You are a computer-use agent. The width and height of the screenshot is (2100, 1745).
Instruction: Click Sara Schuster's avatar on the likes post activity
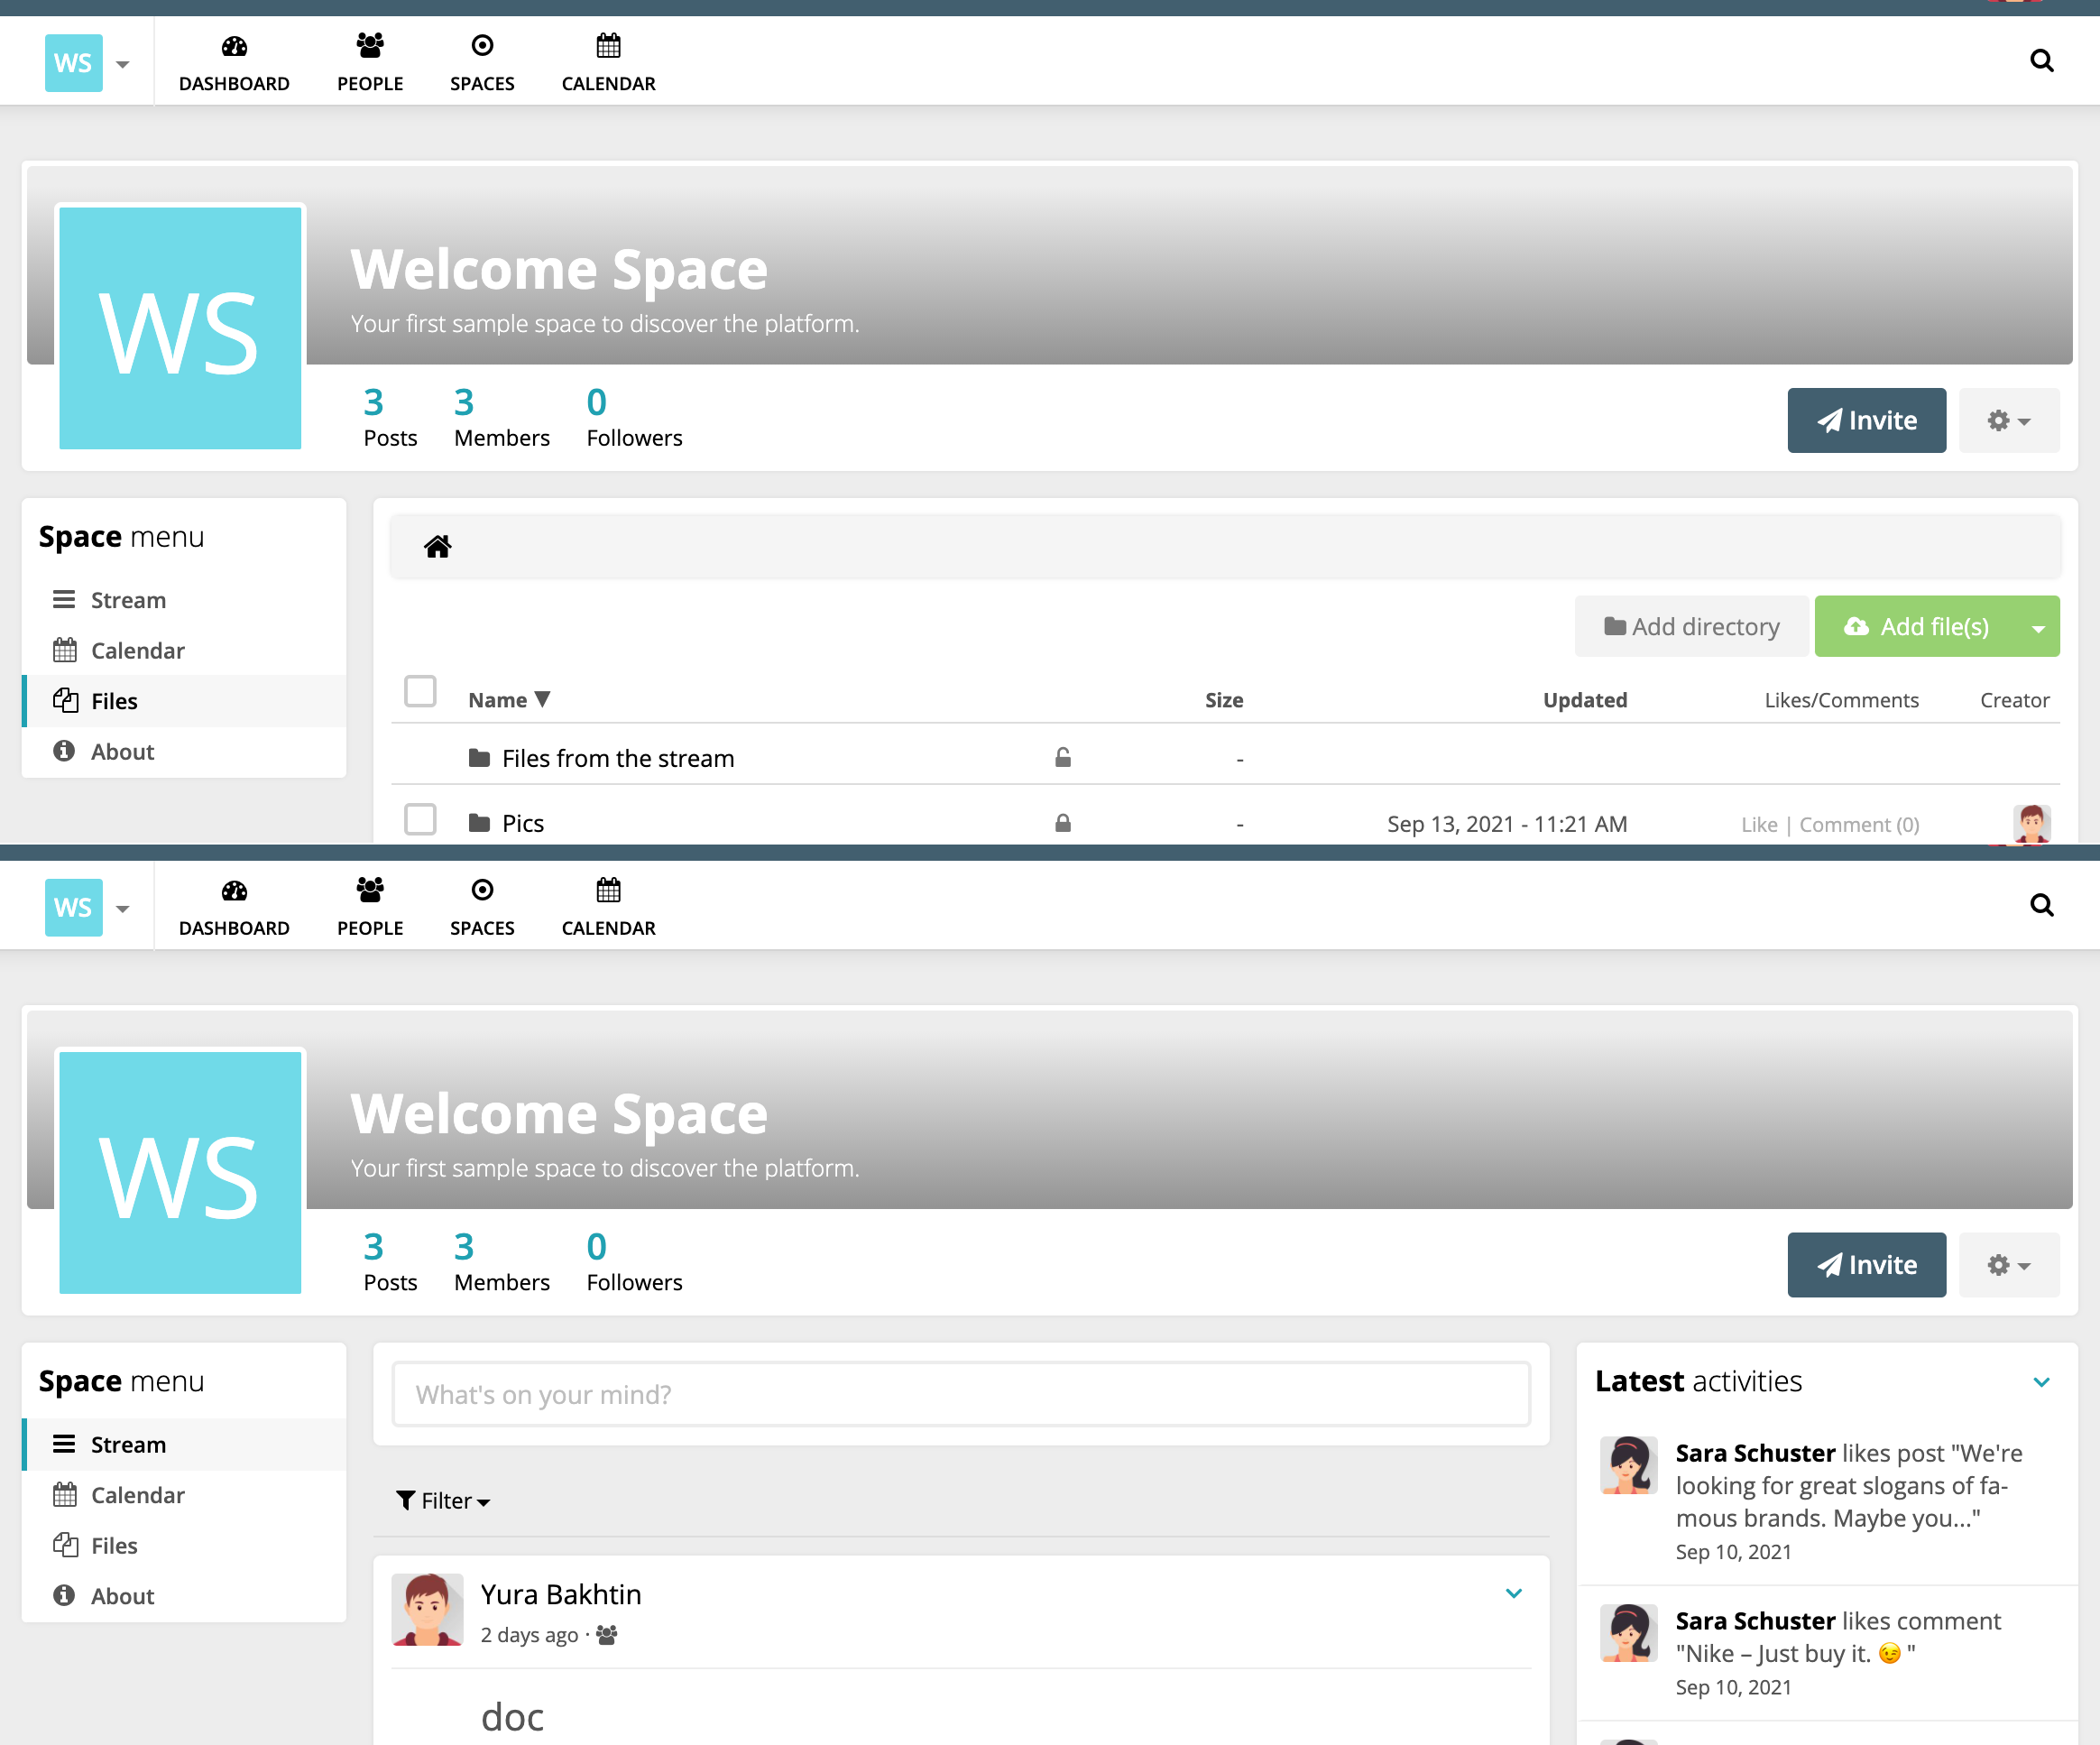click(x=1629, y=1465)
